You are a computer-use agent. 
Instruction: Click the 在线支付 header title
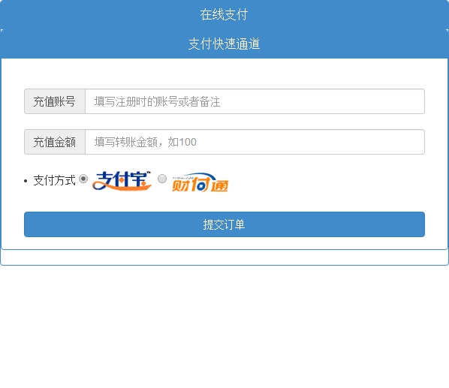(x=224, y=14)
